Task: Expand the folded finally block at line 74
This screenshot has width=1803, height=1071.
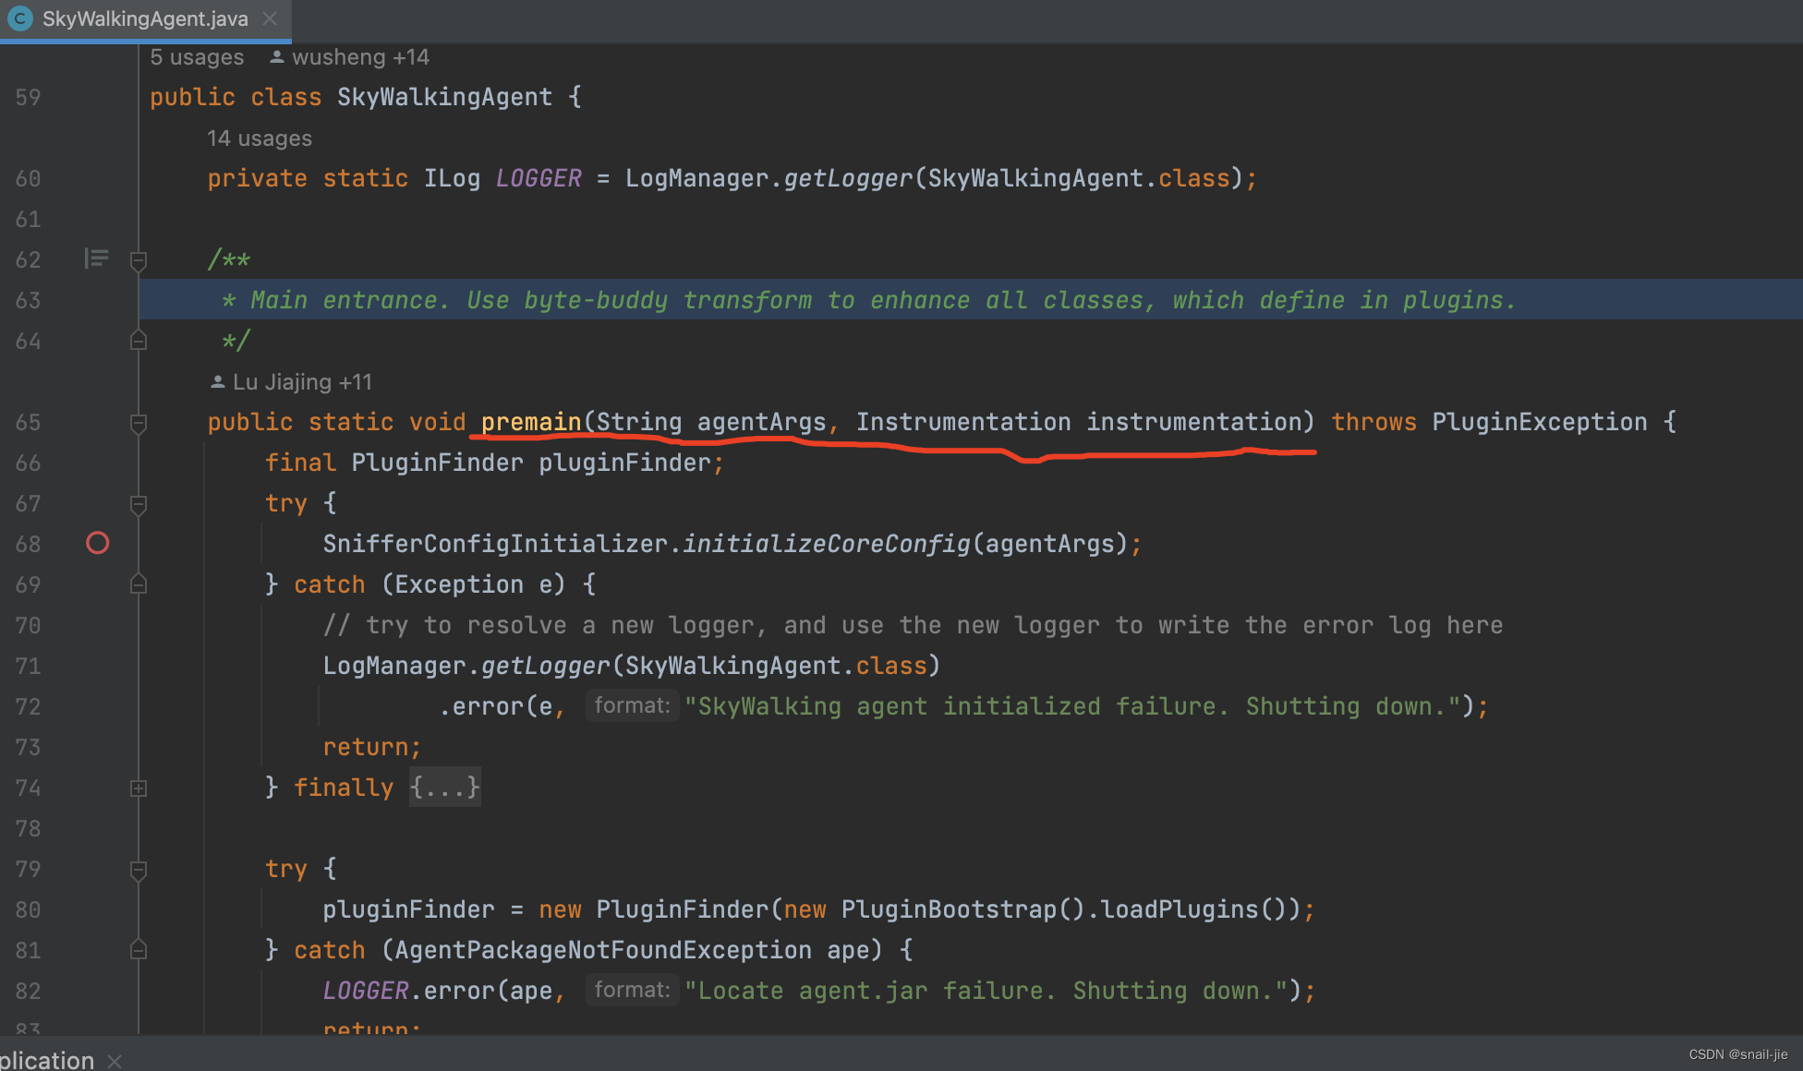Action: coord(139,788)
